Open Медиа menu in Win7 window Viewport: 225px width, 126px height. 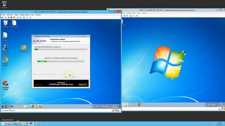click(17, 15)
